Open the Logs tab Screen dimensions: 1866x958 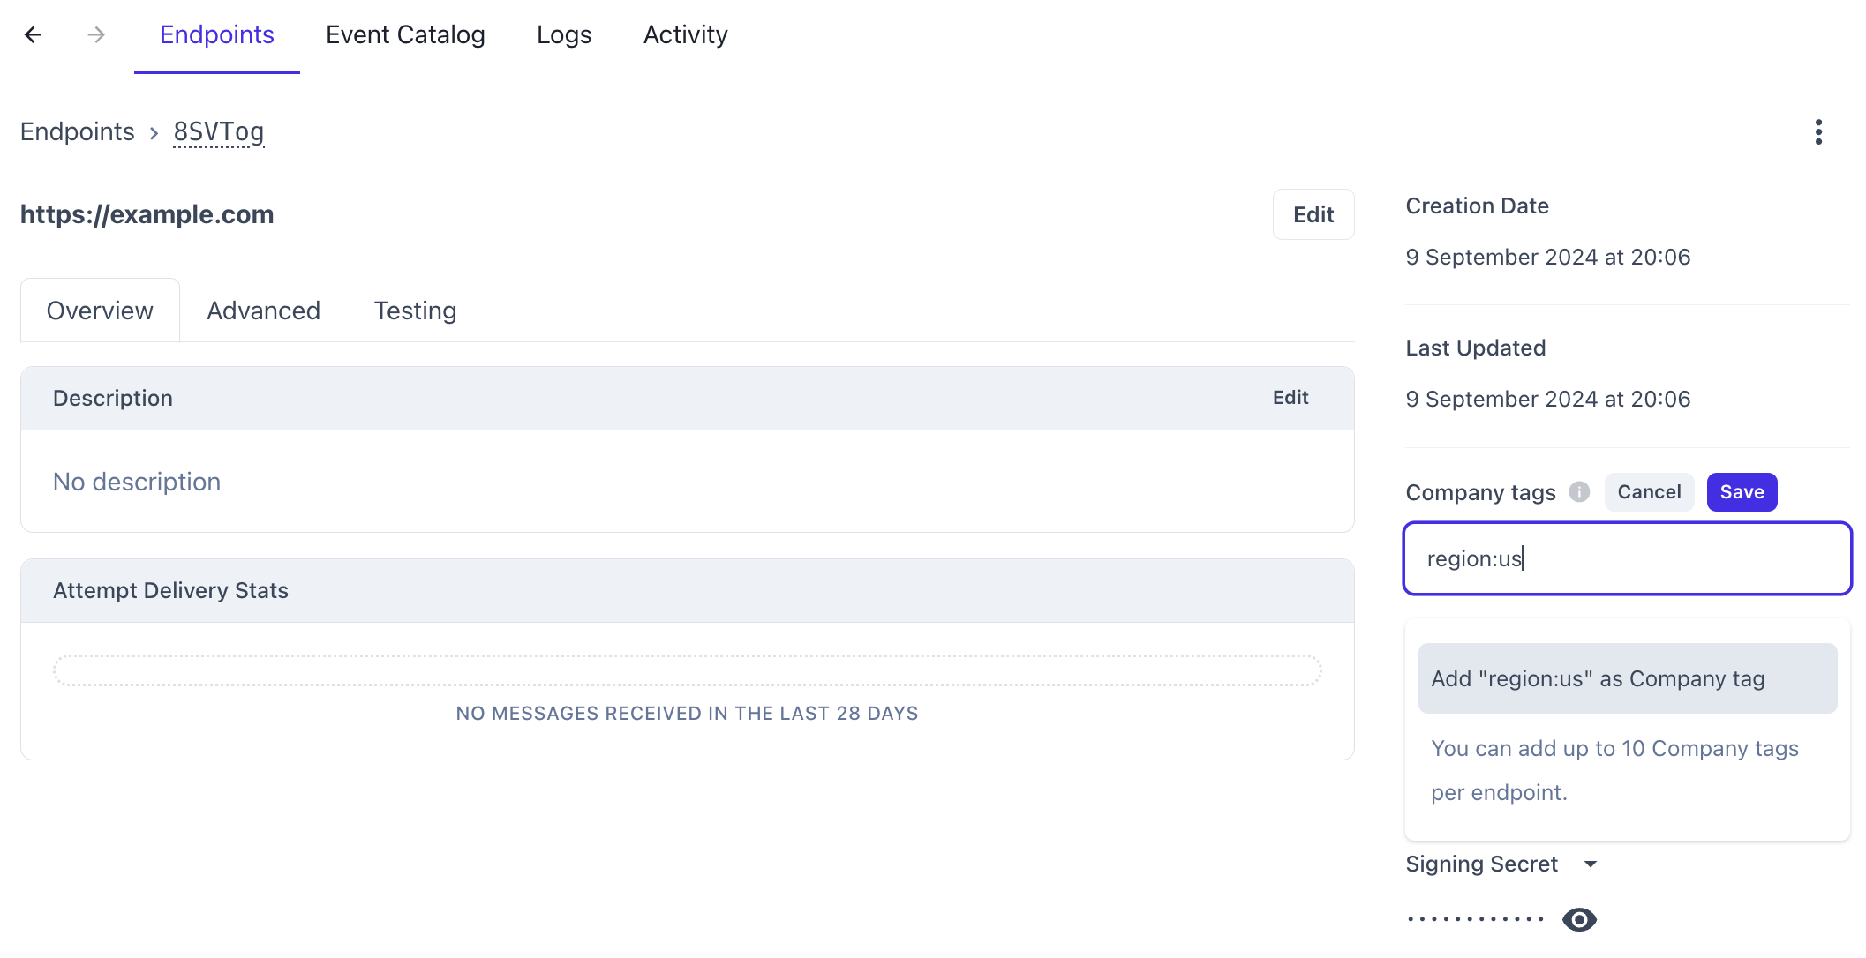[x=564, y=34]
